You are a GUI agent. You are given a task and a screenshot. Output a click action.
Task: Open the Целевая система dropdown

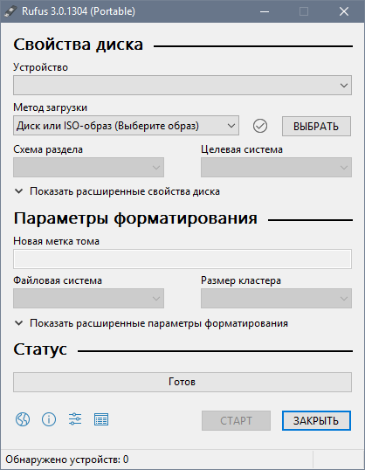(x=276, y=167)
